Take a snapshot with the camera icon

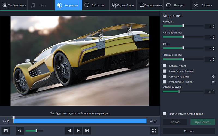pos(5,131)
